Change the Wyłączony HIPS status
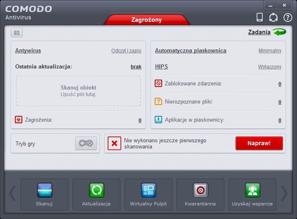This screenshot has height=219, width=297. pos(270,67)
